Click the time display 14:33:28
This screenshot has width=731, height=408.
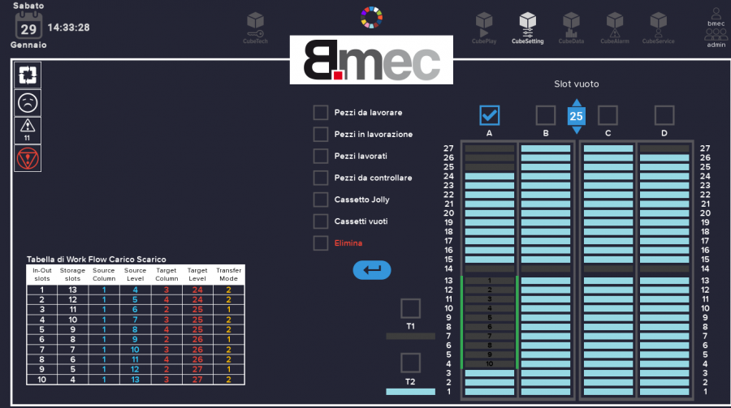pyautogui.click(x=68, y=28)
